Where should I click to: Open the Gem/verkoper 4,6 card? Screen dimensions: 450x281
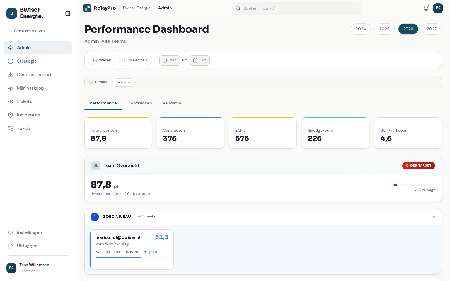point(408,133)
